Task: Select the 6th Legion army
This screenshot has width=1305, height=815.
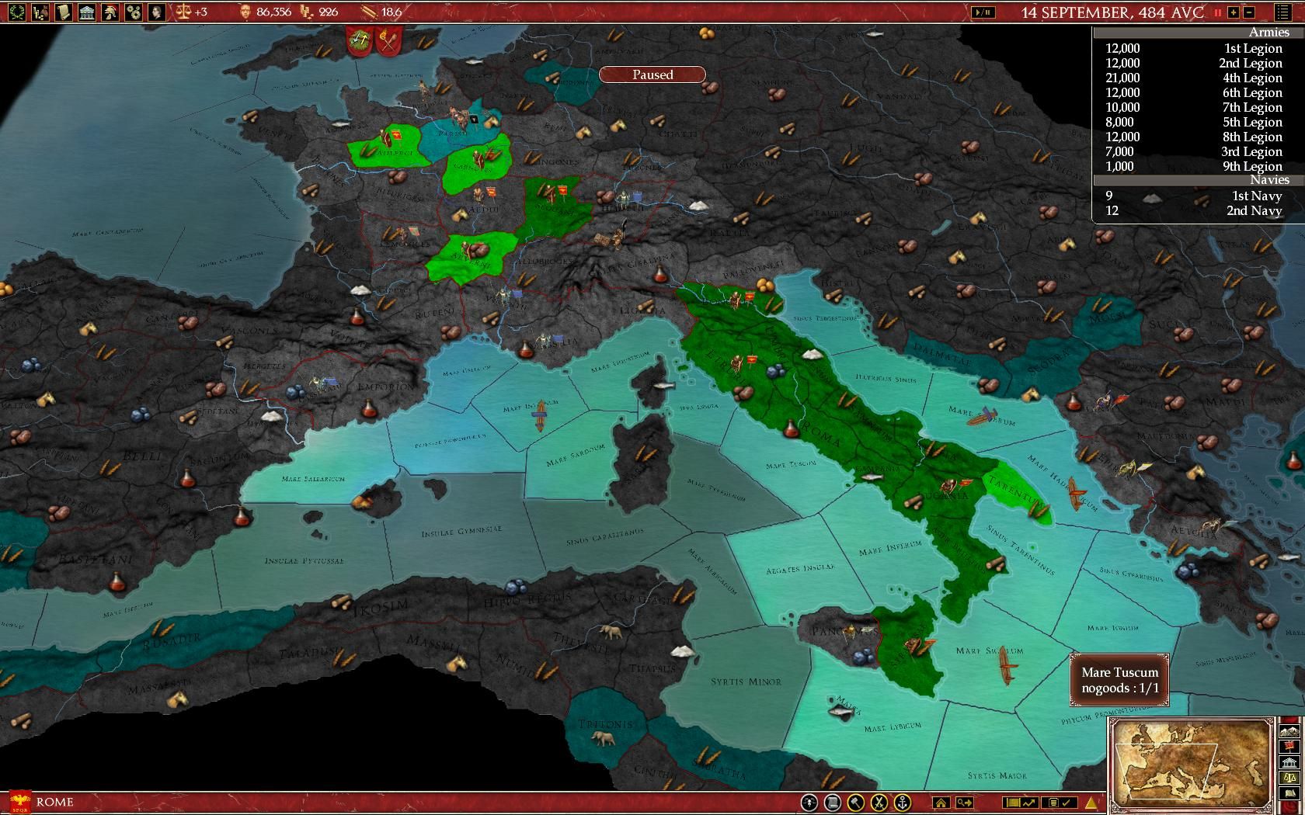Action: click(x=1194, y=92)
